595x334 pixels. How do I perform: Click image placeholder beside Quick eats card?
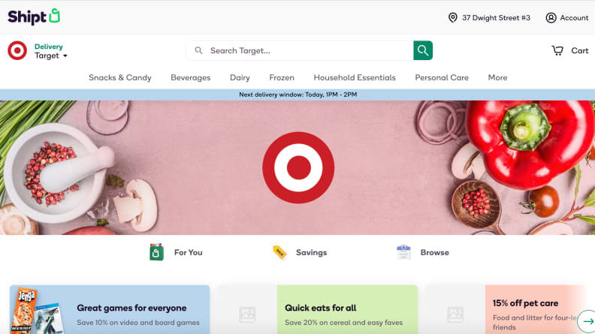point(247,314)
